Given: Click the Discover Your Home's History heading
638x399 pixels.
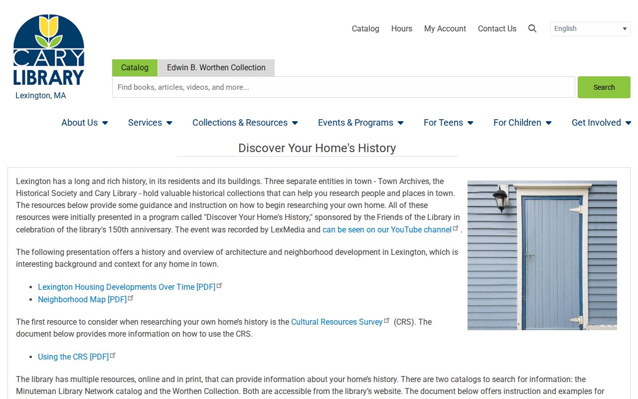Looking at the screenshot, I should (x=317, y=148).
